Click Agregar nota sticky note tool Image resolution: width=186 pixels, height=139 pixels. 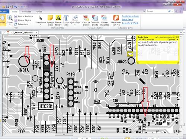click(51, 20)
